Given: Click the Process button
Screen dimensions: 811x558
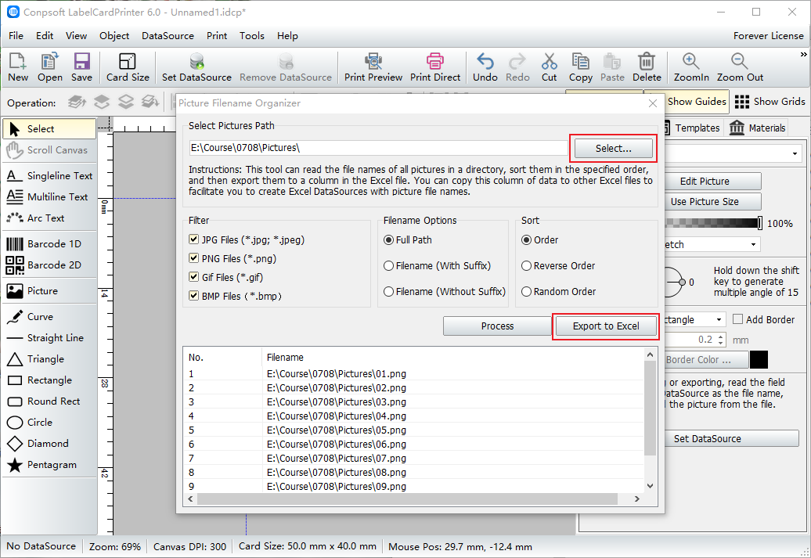Looking at the screenshot, I should tap(497, 326).
